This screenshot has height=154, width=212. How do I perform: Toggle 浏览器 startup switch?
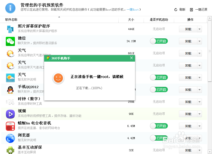pos(159,138)
